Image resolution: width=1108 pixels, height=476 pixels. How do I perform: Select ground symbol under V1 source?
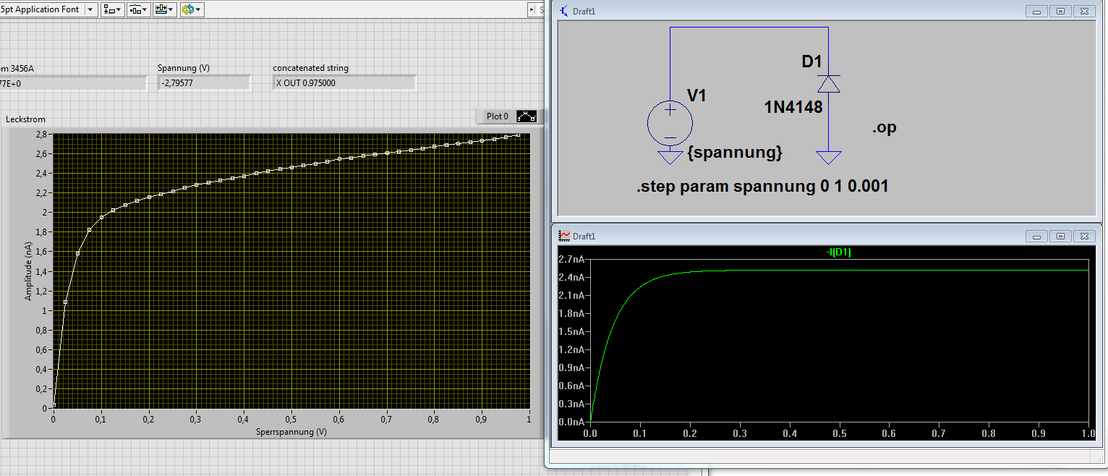[670, 156]
